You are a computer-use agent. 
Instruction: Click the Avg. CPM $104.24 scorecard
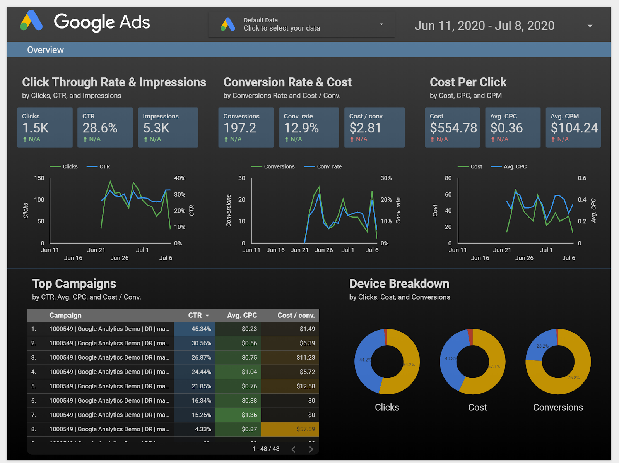tap(573, 128)
